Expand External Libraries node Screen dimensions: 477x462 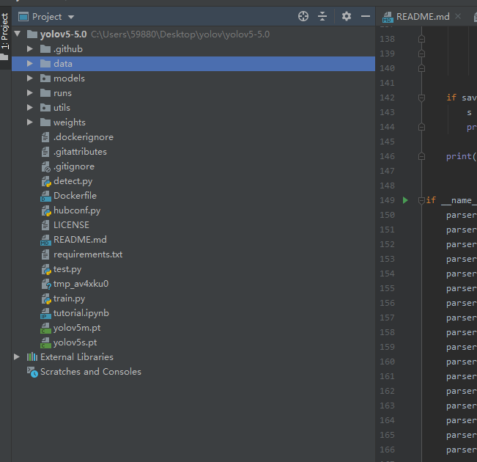tap(17, 357)
